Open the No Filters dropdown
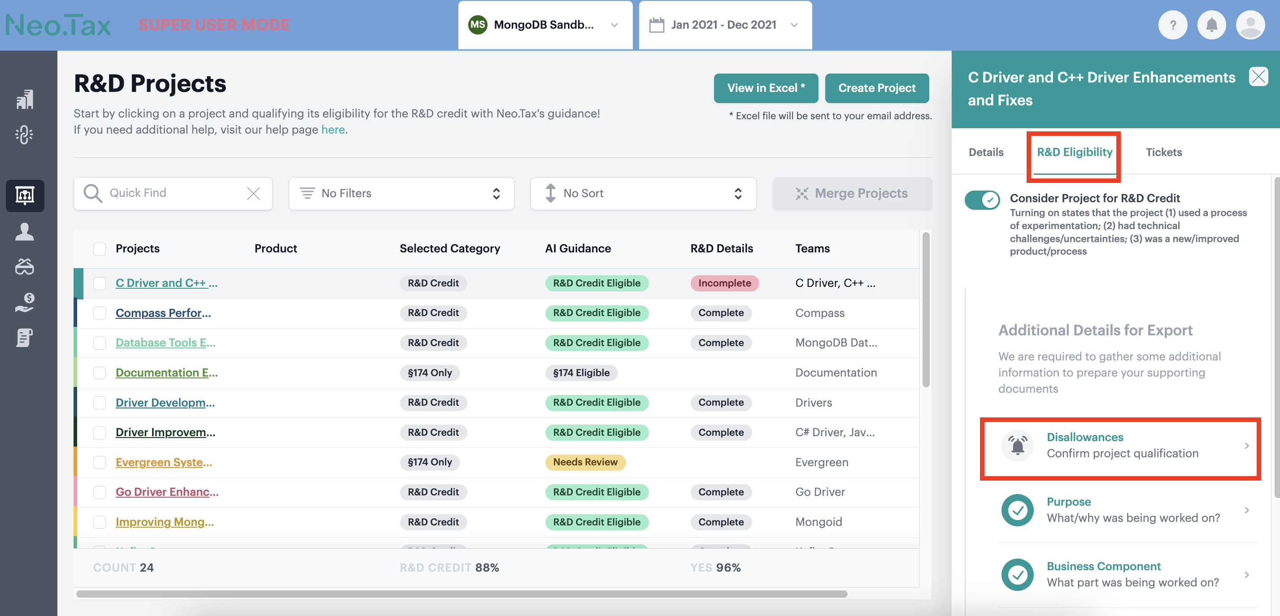1280x616 pixels. tap(401, 193)
